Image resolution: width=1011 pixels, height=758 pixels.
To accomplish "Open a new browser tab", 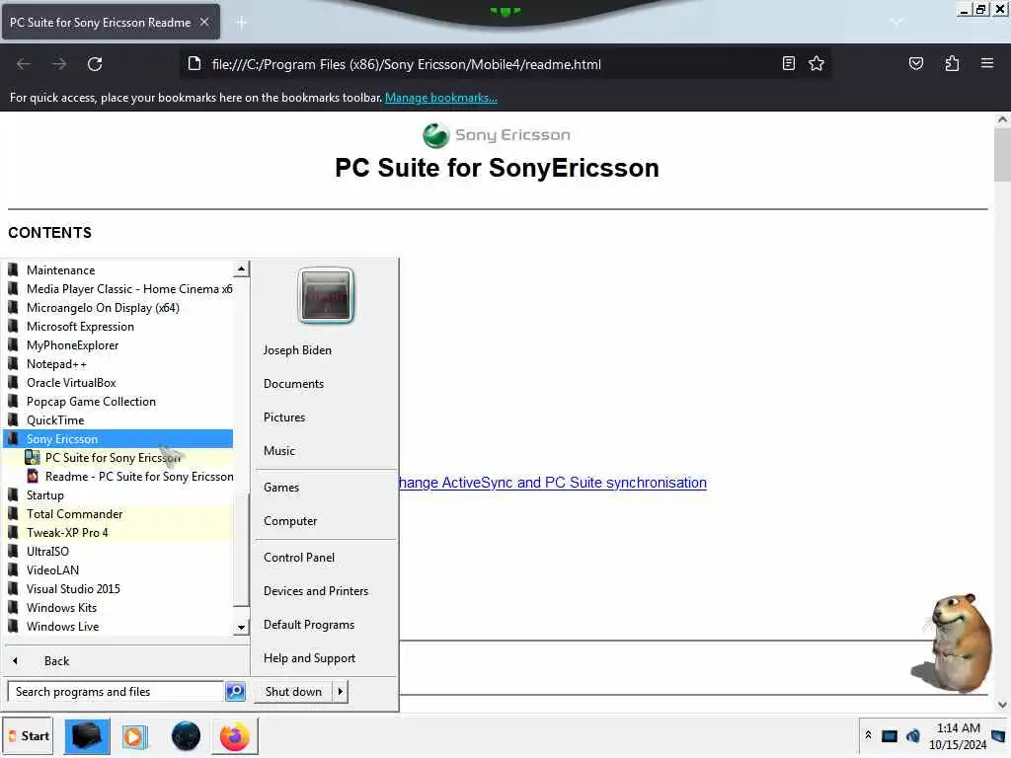I will [242, 23].
